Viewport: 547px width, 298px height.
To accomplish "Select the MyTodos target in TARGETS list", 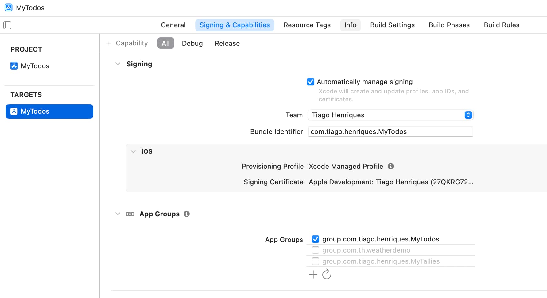I will point(49,112).
